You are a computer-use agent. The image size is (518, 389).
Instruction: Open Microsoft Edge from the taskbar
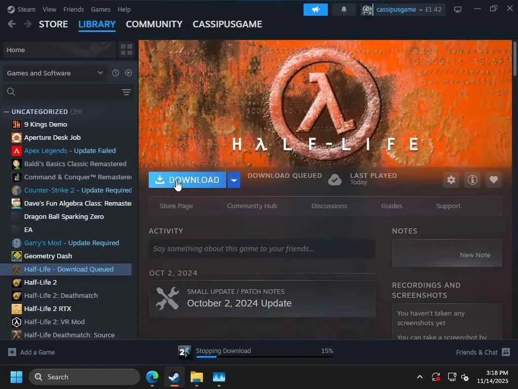coord(152,377)
